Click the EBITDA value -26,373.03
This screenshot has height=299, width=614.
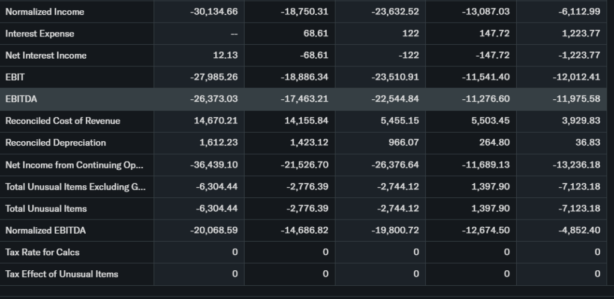214,99
